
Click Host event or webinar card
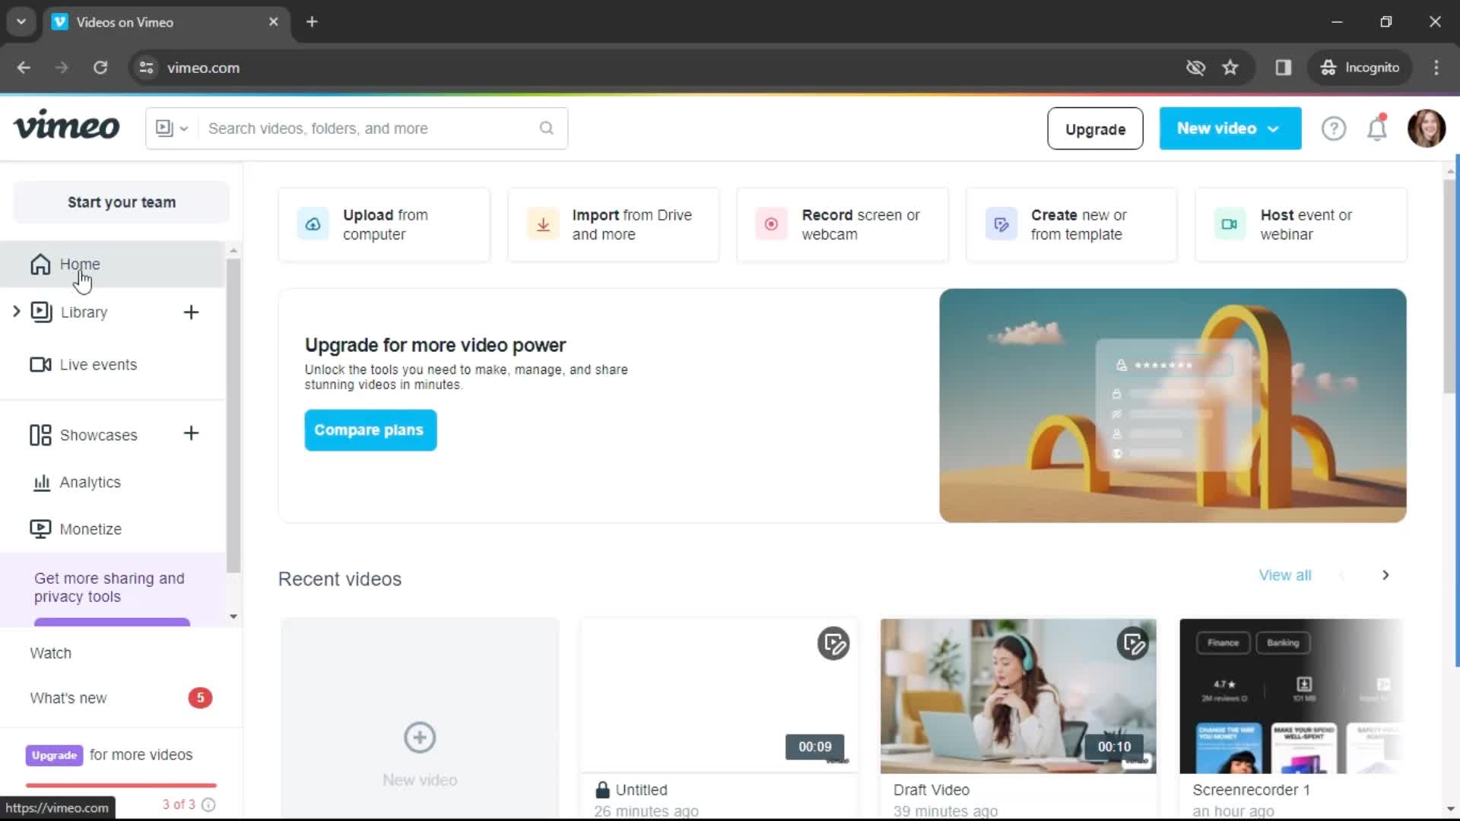[x=1301, y=225]
